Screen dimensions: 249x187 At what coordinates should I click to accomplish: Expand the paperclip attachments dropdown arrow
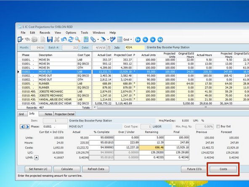[x=98, y=40]
